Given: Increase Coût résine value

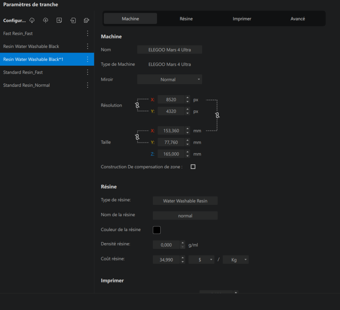Looking at the screenshot, I should point(183,258).
